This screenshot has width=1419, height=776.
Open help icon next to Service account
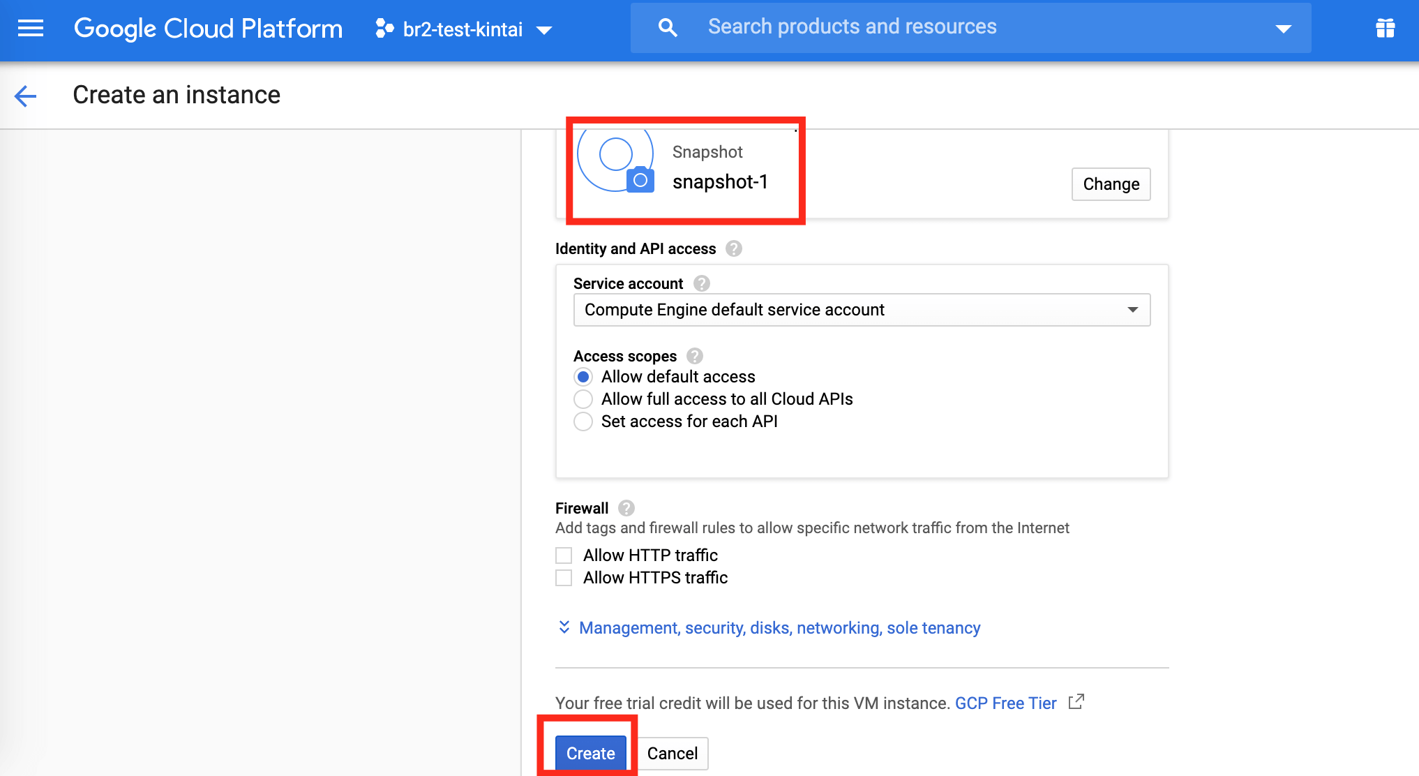702,283
